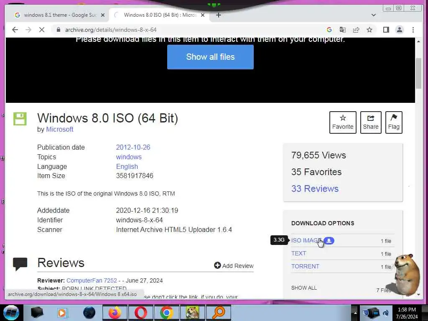Image resolution: width=428 pixels, height=321 pixels.
Task: Open the Chrome profile avatar
Action: click(x=399, y=30)
